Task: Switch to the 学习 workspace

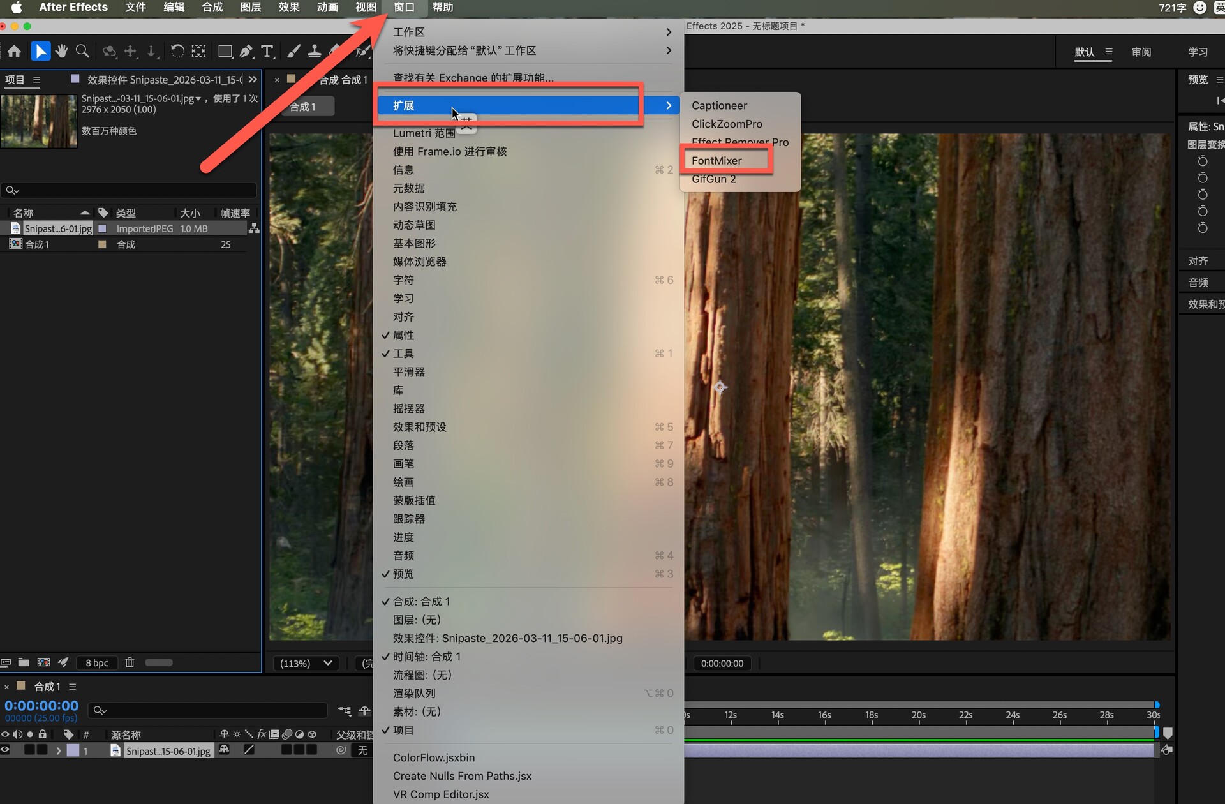Action: [x=1197, y=52]
